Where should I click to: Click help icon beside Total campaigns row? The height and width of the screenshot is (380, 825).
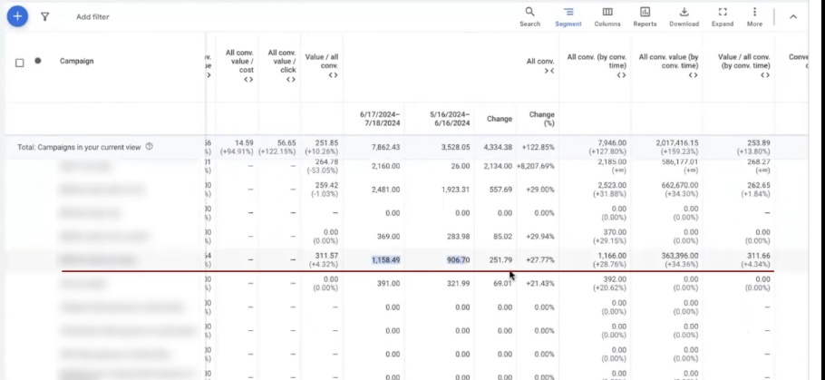coord(150,146)
